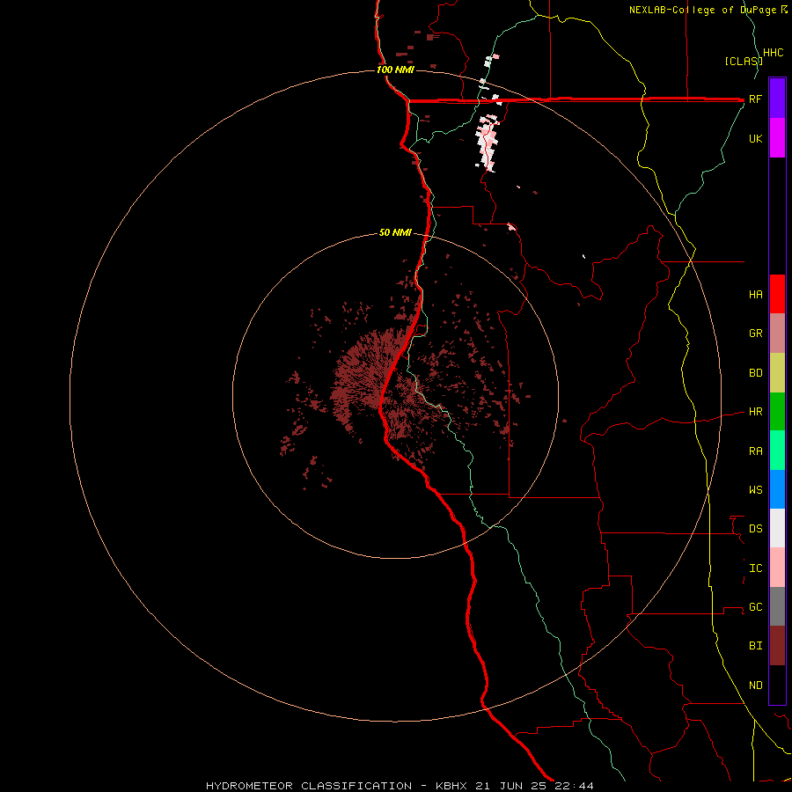Select the white DS legend swatch
792x792 pixels.
[777, 528]
